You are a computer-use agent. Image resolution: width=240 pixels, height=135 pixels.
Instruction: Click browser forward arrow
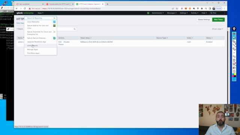(x=21, y=9)
